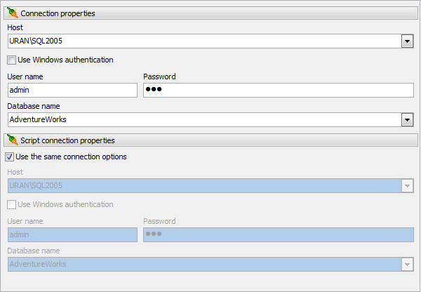Click into the Password field with dots
421x292 pixels.
coord(279,90)
